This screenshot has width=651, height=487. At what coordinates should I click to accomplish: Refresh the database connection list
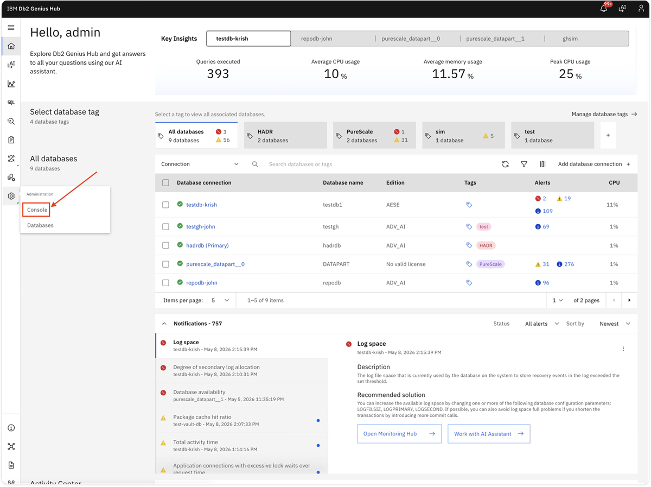[x=505, y=164]
